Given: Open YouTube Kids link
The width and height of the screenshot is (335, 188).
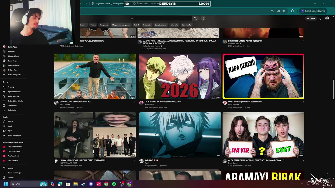Looking at the screenshot, I should click(x=13, y=161).
